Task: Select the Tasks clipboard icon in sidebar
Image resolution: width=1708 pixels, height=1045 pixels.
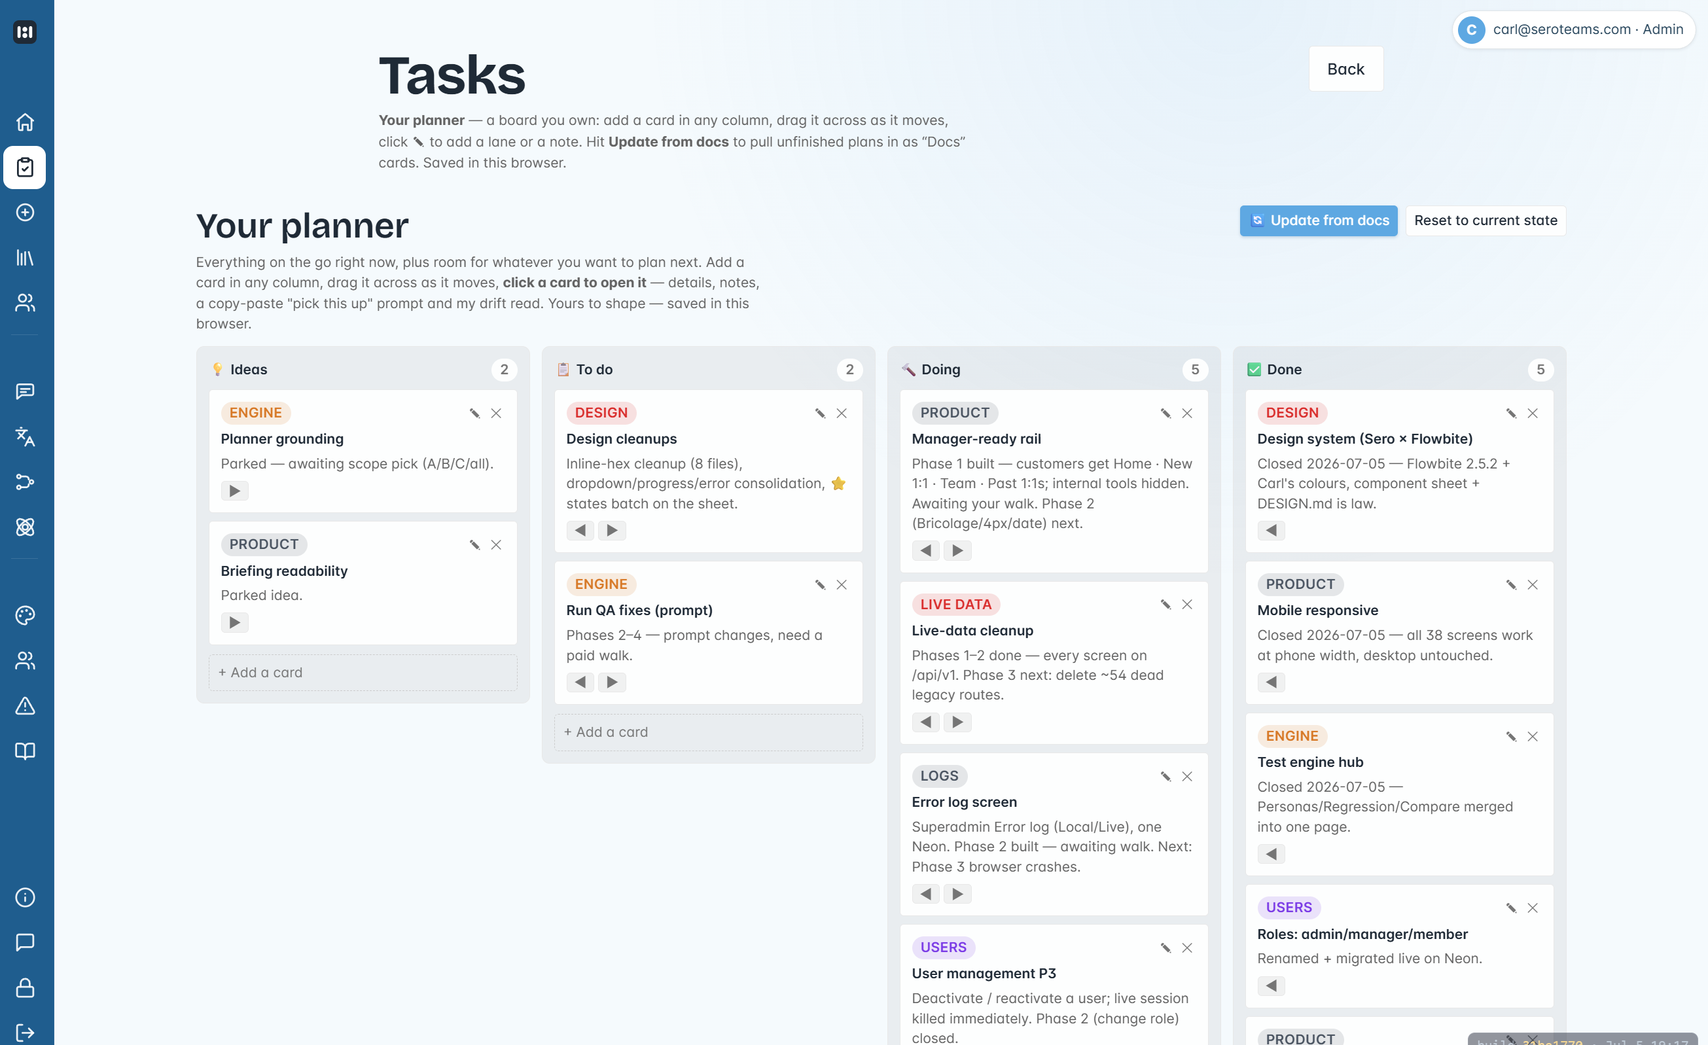Action: pos(25,167)
